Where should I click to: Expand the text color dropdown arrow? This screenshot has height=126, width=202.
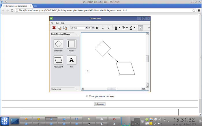click(119, 28)
